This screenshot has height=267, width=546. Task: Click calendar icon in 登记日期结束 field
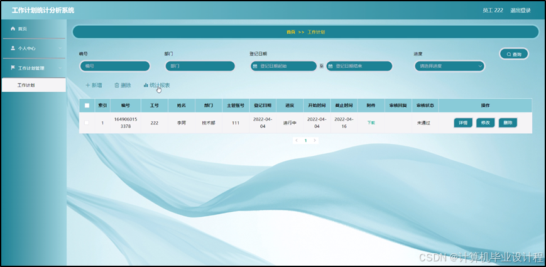(330, 66)
